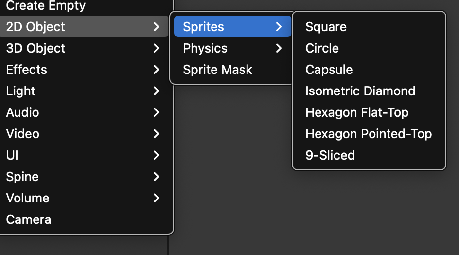Add a Capsule sprite
This screenshot has width=459, height=255.
(329, 70)
